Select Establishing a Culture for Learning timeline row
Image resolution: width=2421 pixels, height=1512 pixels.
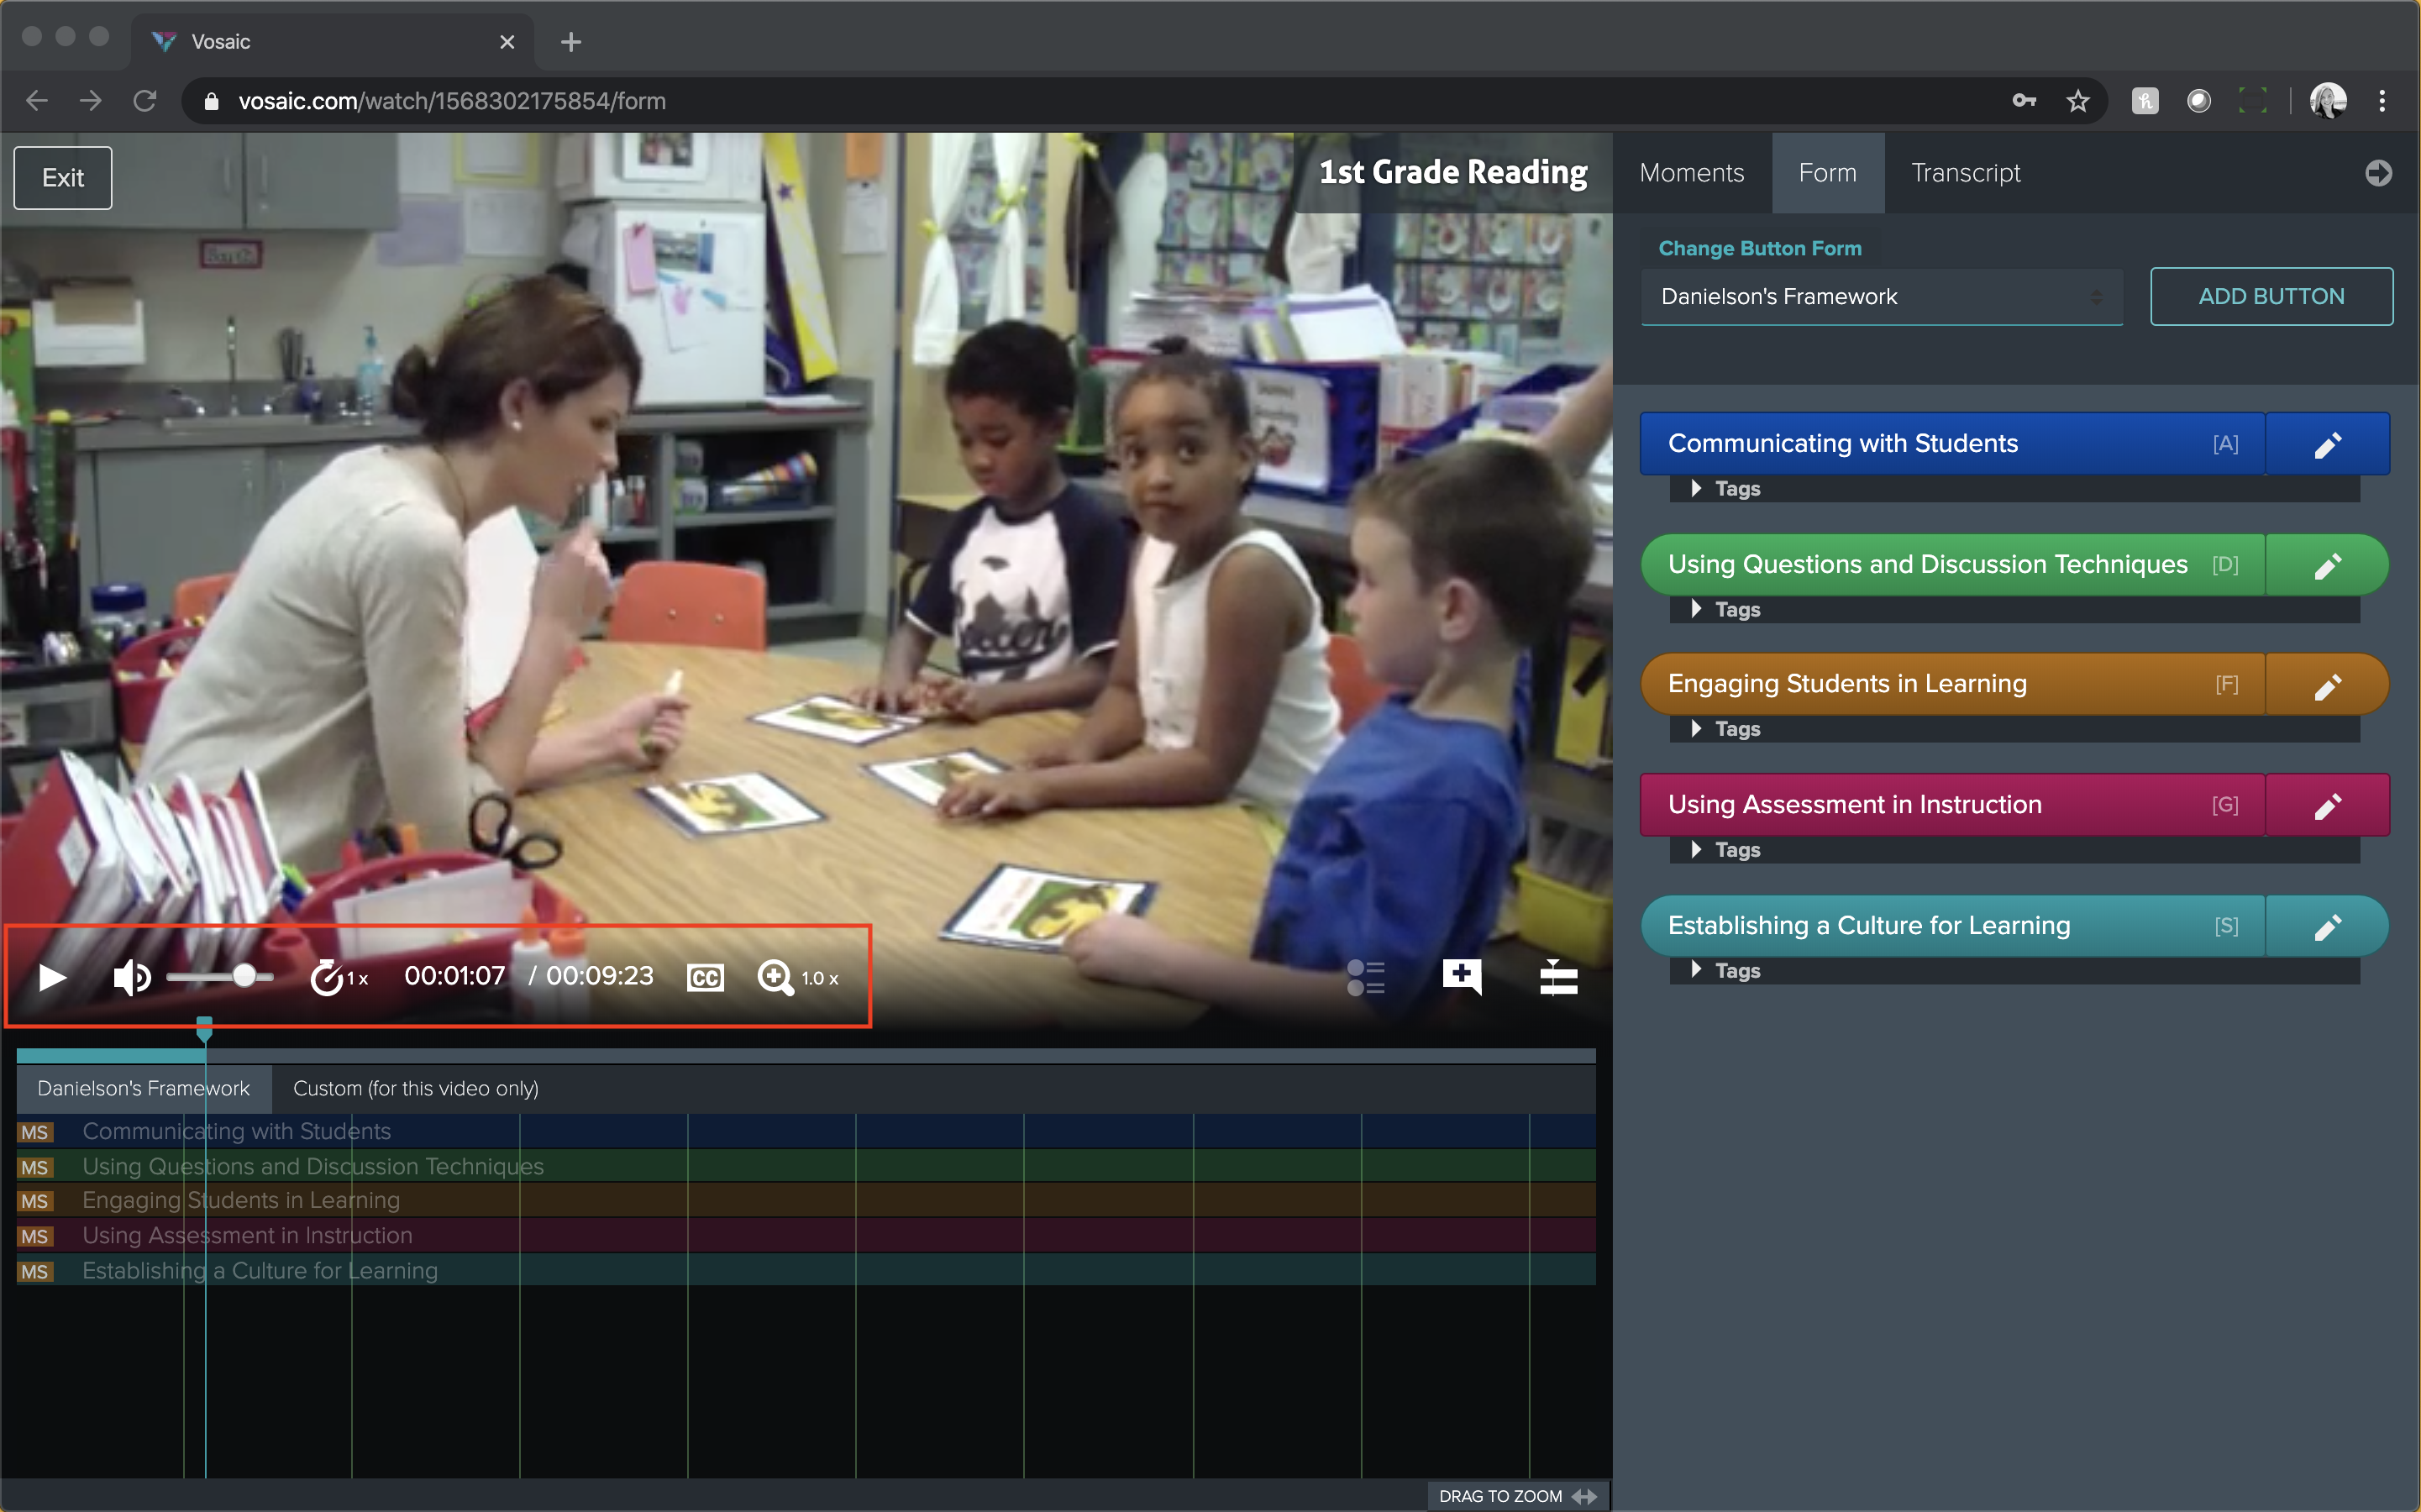[806, 1270]
